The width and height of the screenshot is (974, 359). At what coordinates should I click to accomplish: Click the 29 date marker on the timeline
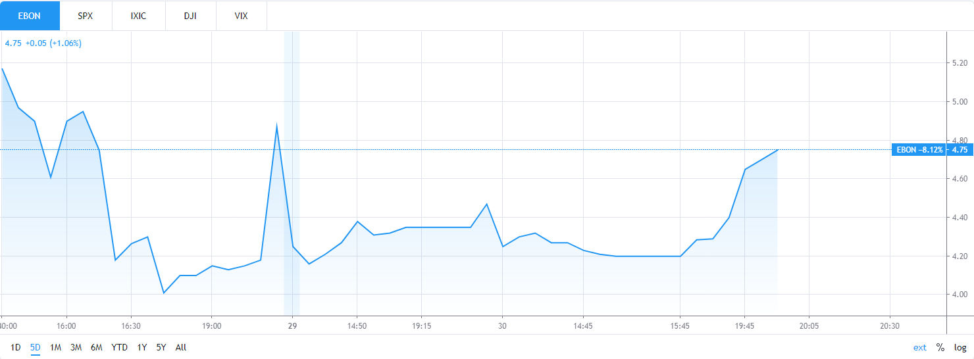292,325
